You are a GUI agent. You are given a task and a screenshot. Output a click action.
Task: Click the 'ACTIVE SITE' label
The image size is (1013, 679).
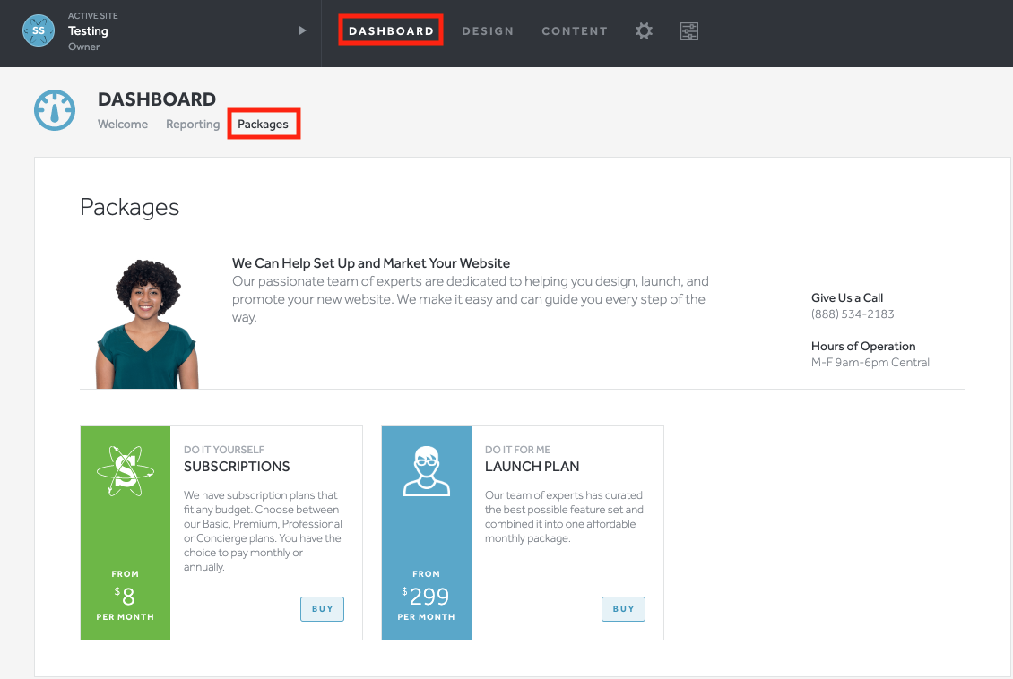pyautogui.click(x=93, y=15)
